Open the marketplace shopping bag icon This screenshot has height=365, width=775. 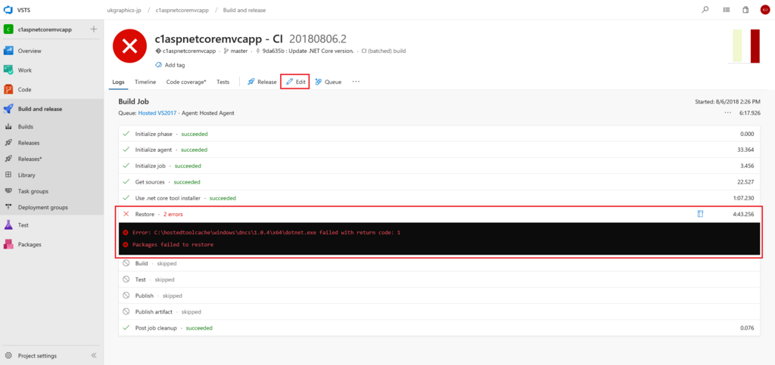(745, 9)
